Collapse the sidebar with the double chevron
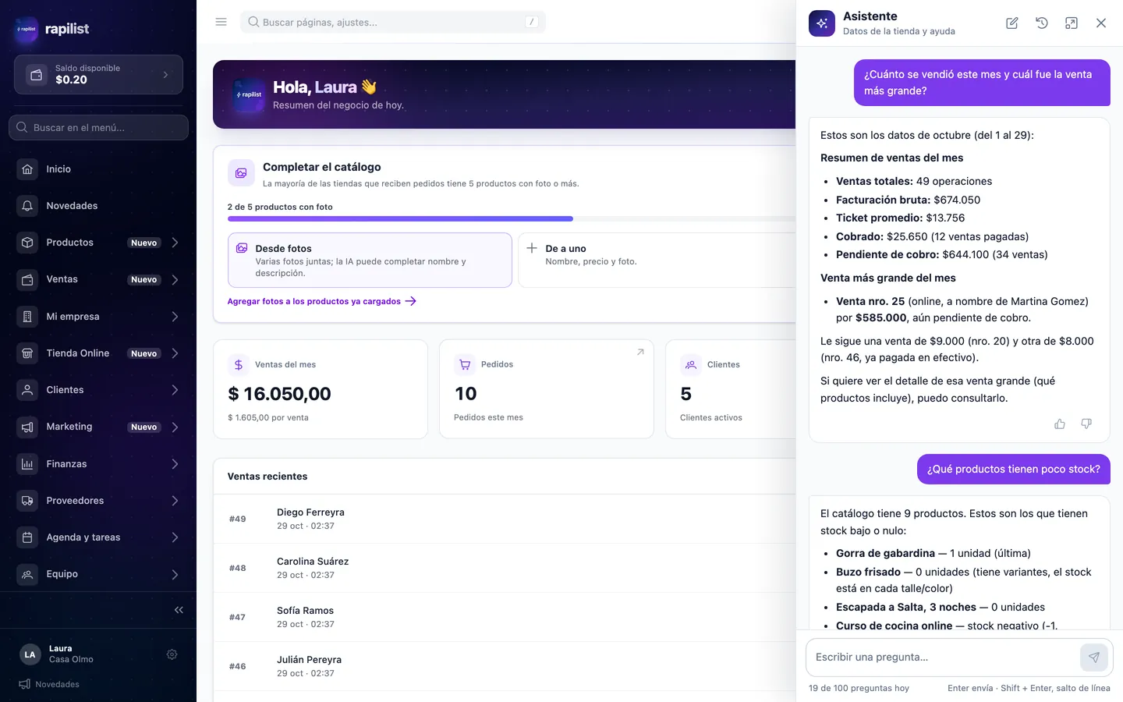The image size is (1123, 702). click(x=179, y=610)
